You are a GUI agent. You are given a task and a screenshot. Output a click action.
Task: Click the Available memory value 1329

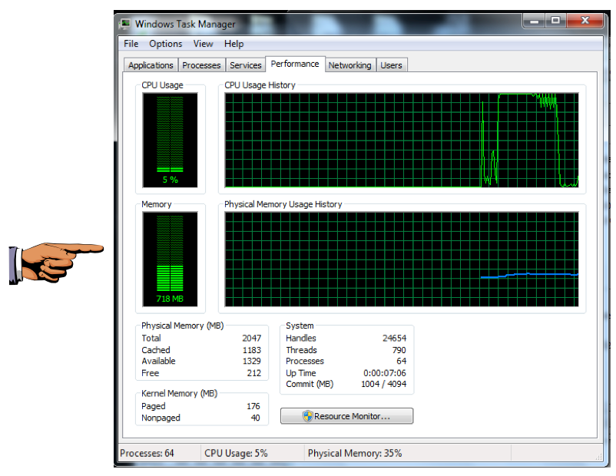pos(251,361)
